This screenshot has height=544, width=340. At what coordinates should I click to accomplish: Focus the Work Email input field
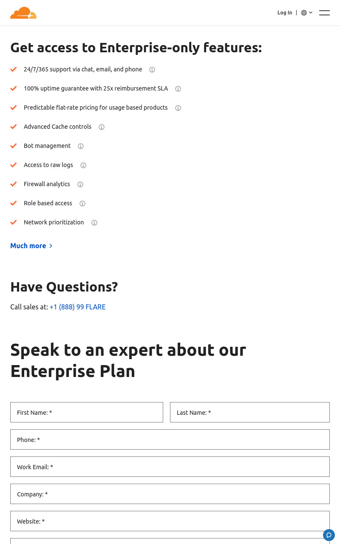[170, 467]
